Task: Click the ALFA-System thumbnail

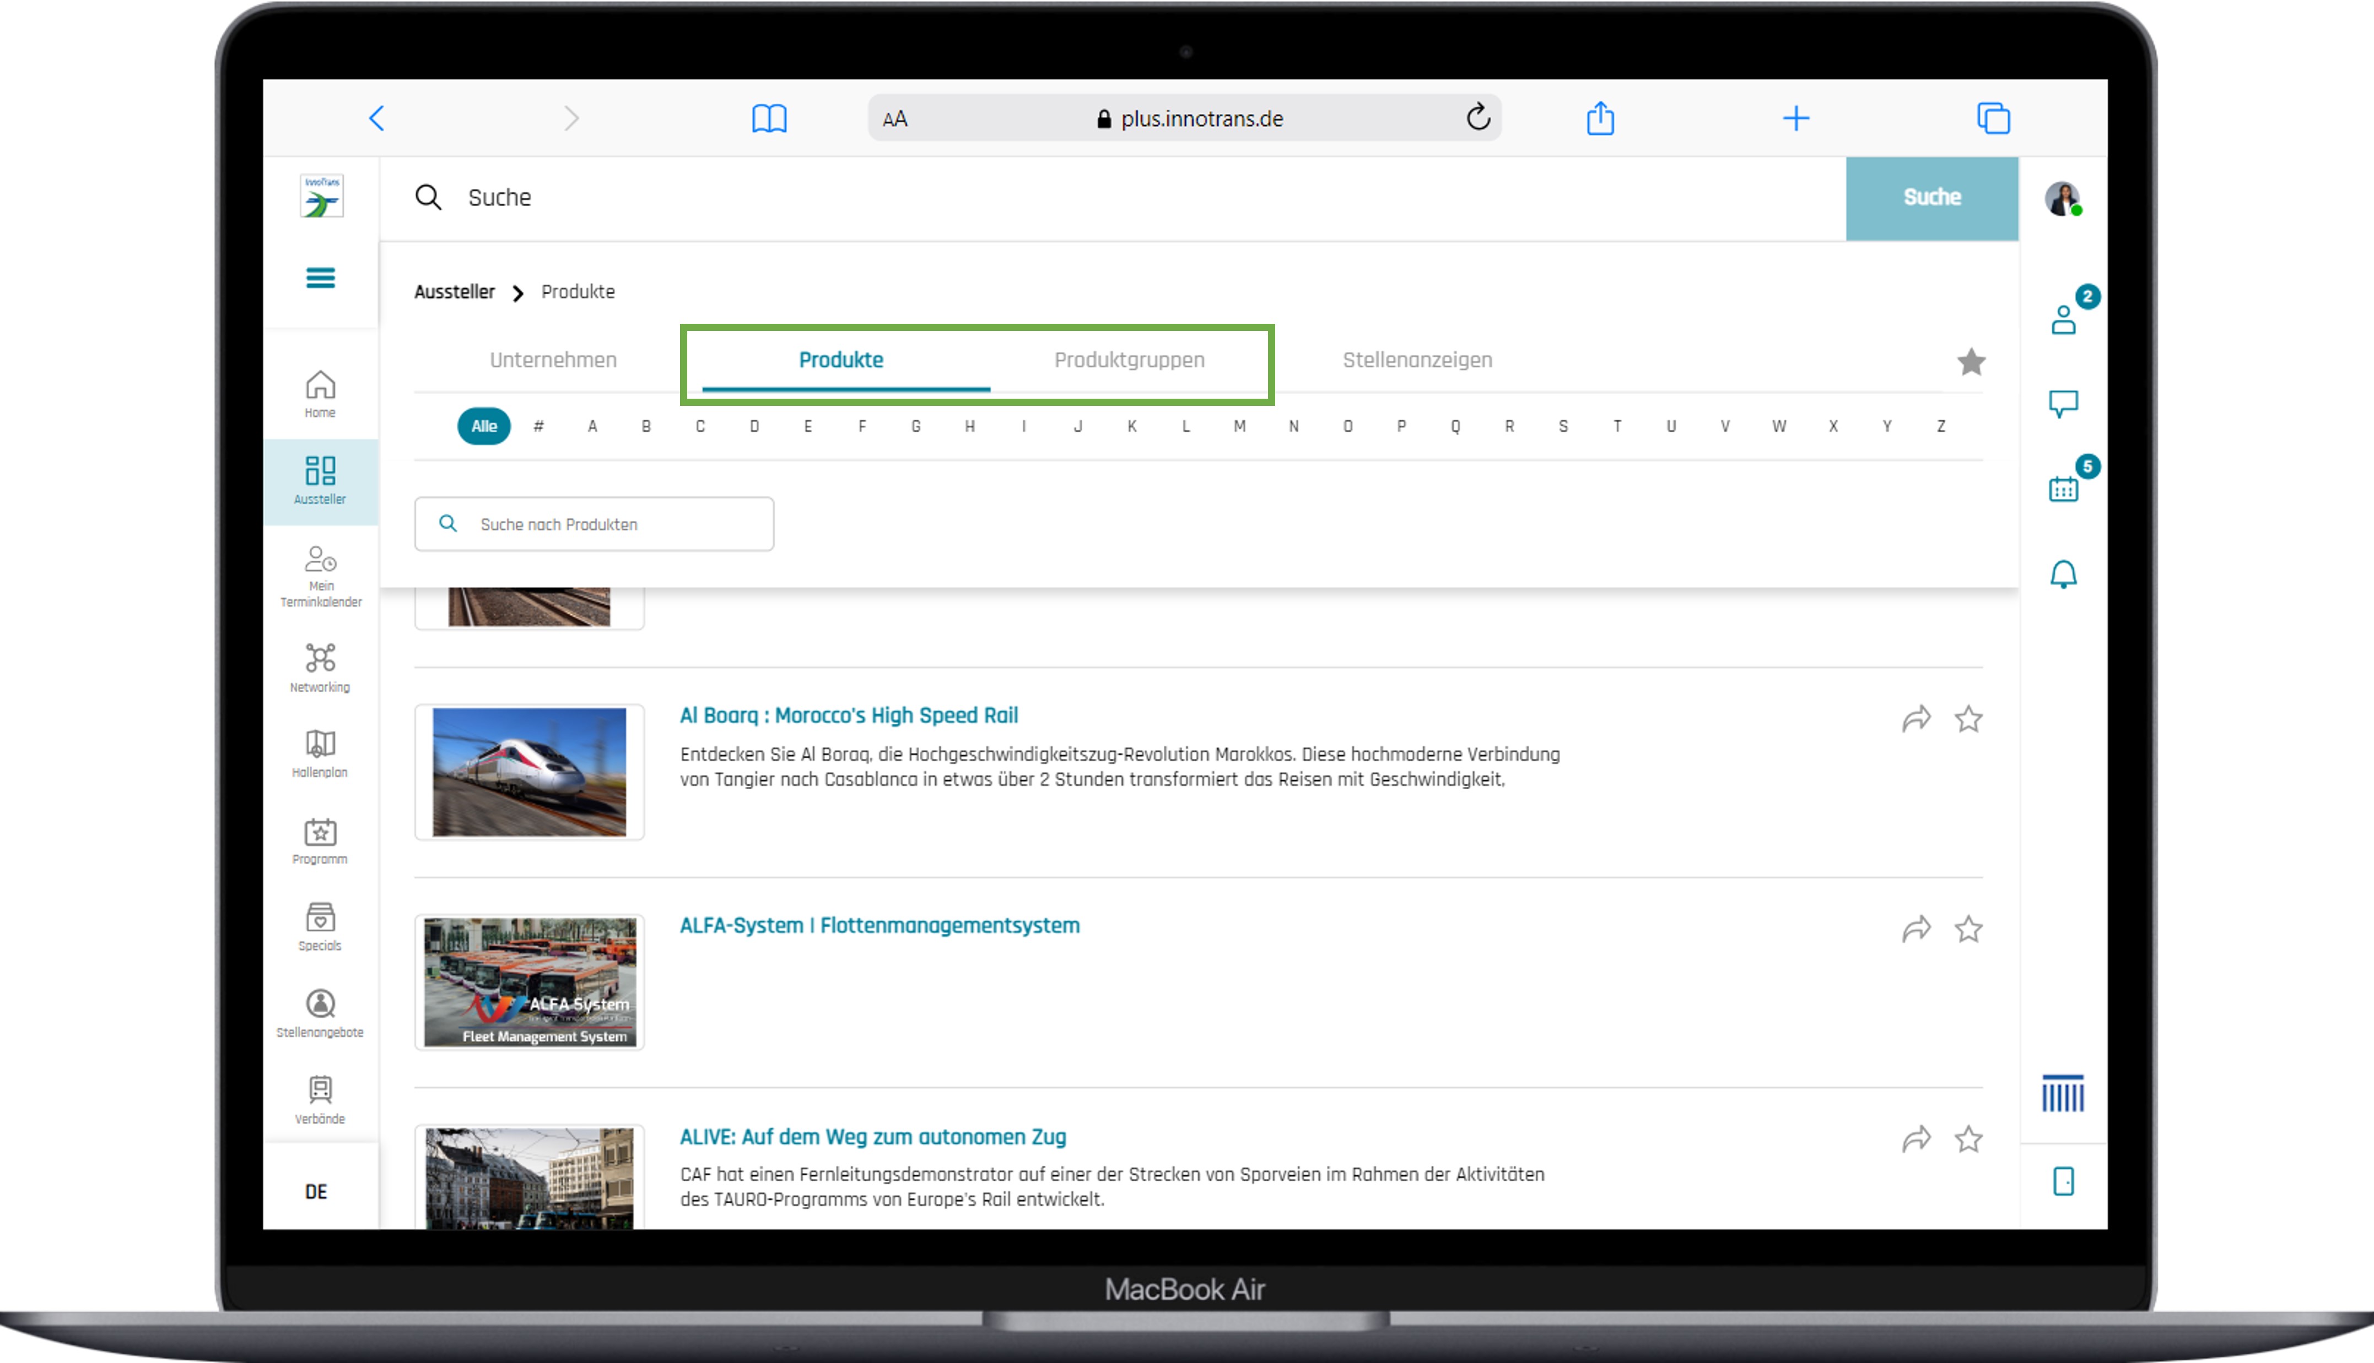Action: tap(529, 981)
